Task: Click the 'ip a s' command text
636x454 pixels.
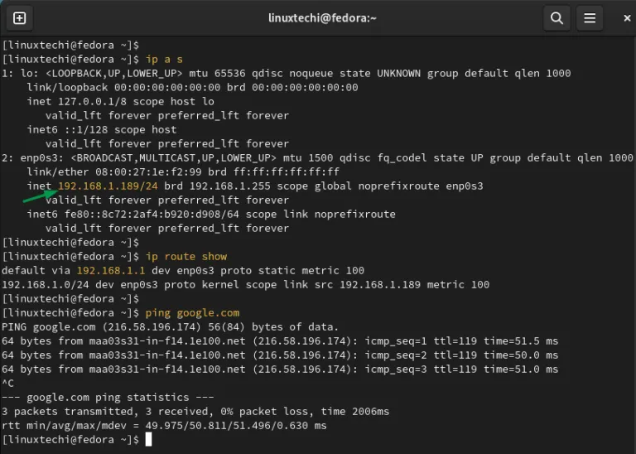Action: (x=164, y=59)
